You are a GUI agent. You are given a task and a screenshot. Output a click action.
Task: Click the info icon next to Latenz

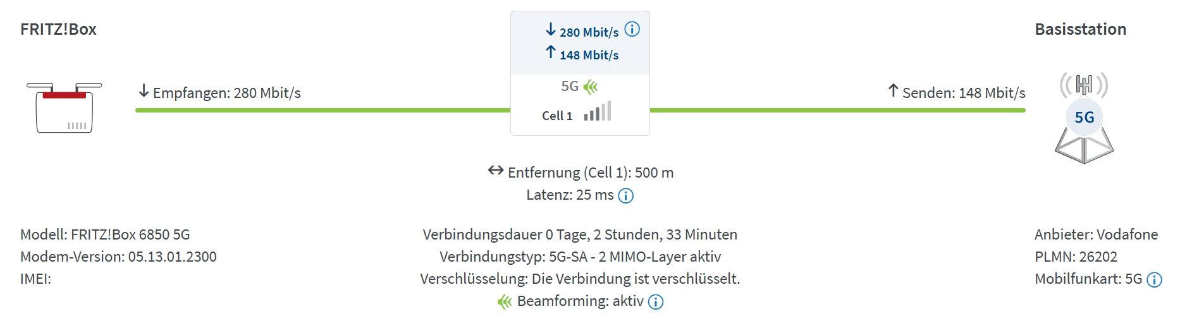[625, 196]
